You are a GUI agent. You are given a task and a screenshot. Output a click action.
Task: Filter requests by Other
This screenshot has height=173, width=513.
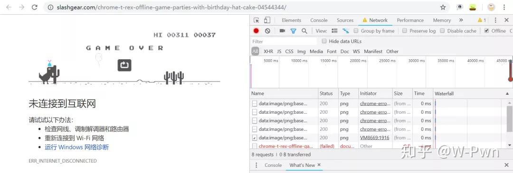click(392, 51)
